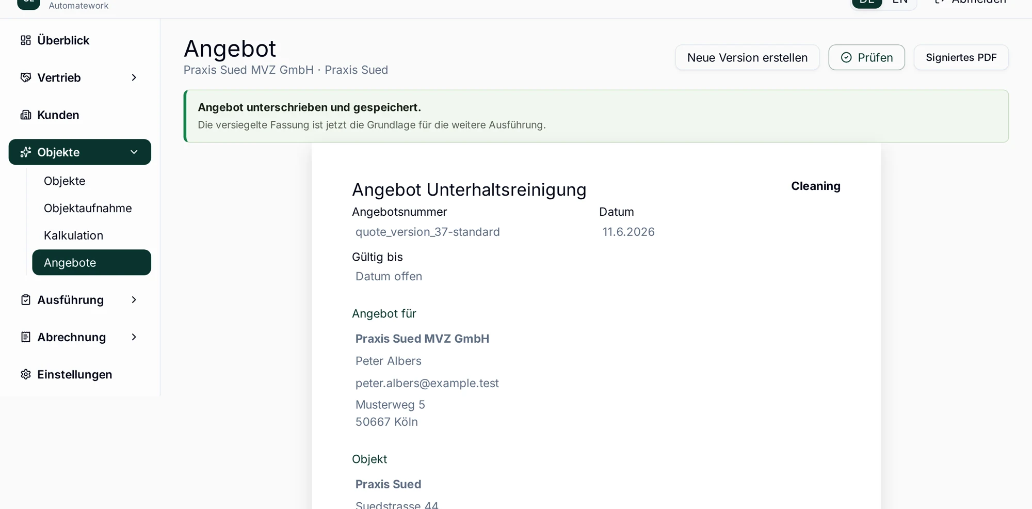
Task: Click the Objekte sparkle icon
Action: (x=26, y=152)
